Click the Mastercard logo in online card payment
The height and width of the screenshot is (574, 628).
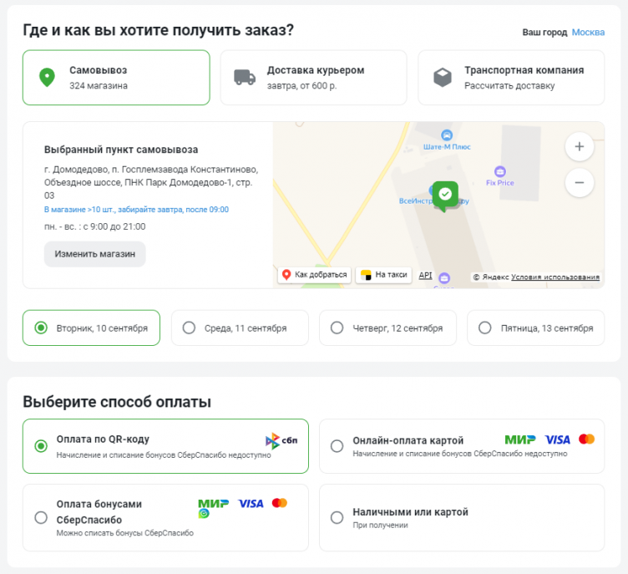(x=587, y=439)
